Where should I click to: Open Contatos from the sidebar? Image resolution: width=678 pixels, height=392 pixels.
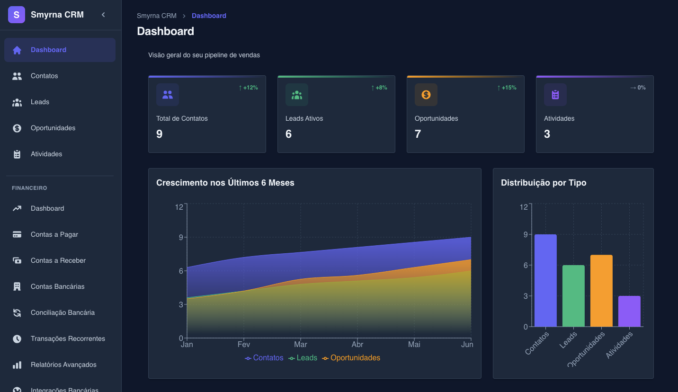tap(44, 76)
